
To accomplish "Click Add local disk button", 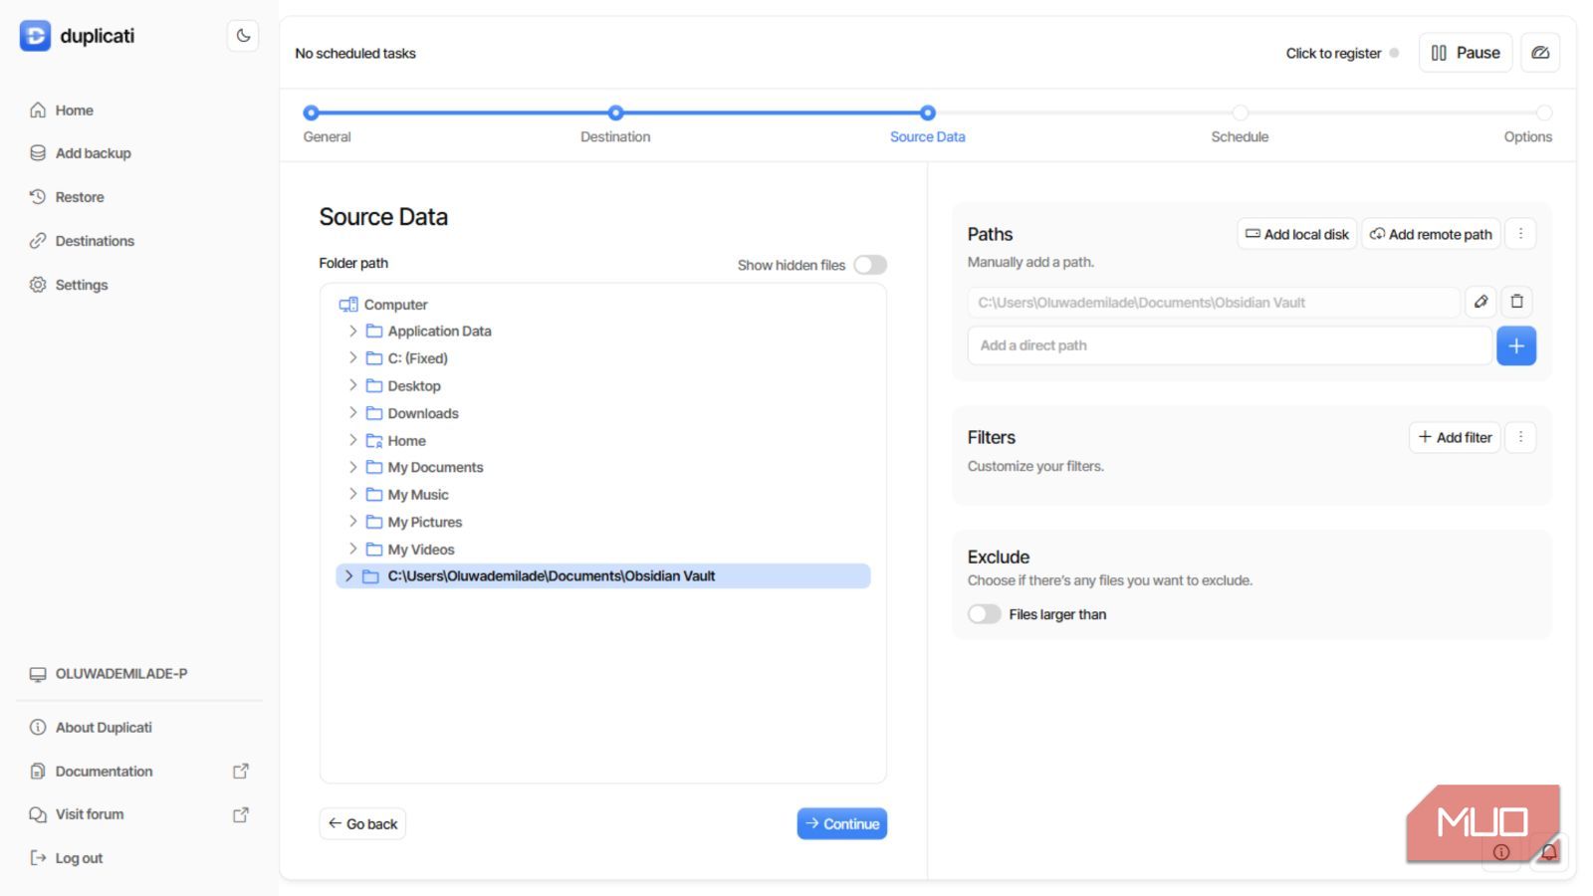I will coord(1297,234).
